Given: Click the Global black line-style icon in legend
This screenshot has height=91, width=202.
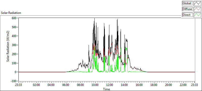Looking at the screenshot, I should [197, 3].
